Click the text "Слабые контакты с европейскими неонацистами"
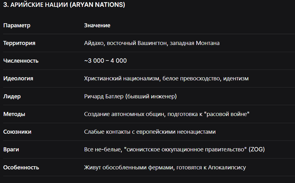Screen dimensions: 295x183 pos(150,132)
